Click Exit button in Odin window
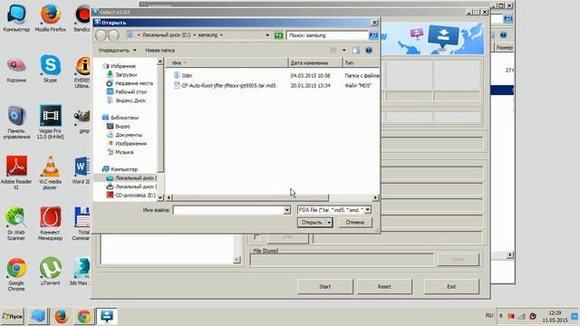 [451, 286]
